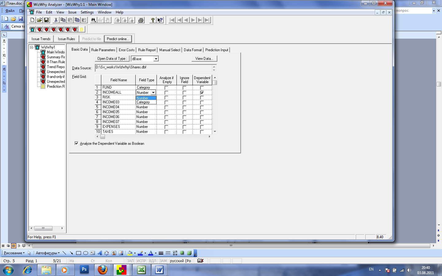The image size is (442, 276).
Task: Open Firefox from the taskbar
Action: 103,270
